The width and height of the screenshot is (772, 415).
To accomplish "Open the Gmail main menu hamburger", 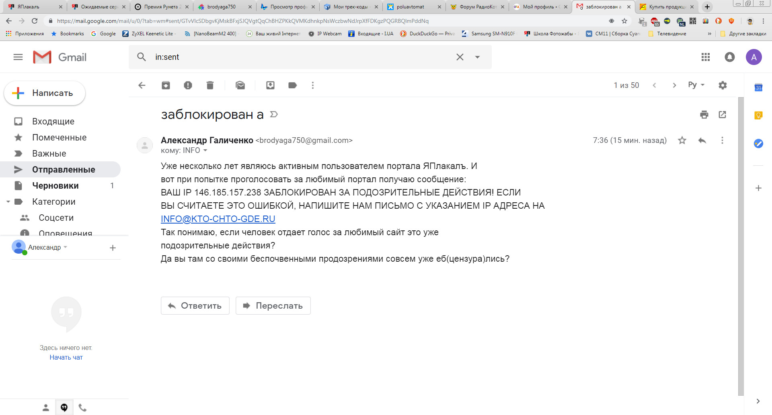I will click(x=18, y=57).
